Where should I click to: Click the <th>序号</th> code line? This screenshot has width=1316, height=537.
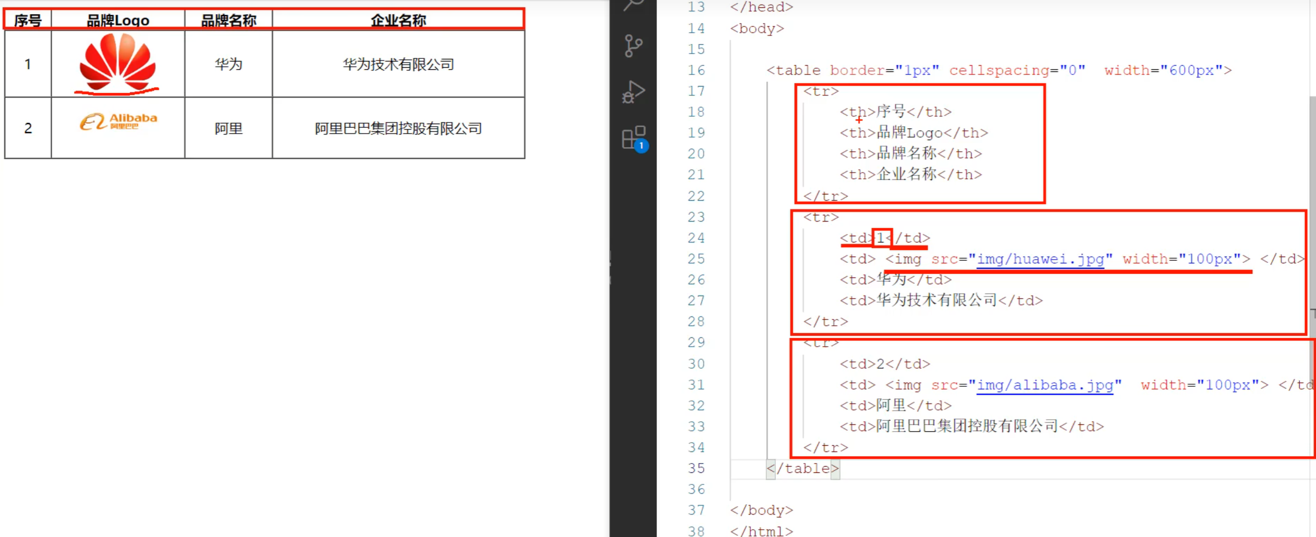[x=895, y=112]
